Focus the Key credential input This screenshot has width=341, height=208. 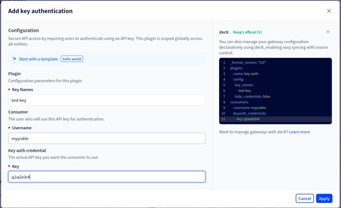tap(107, 177)
